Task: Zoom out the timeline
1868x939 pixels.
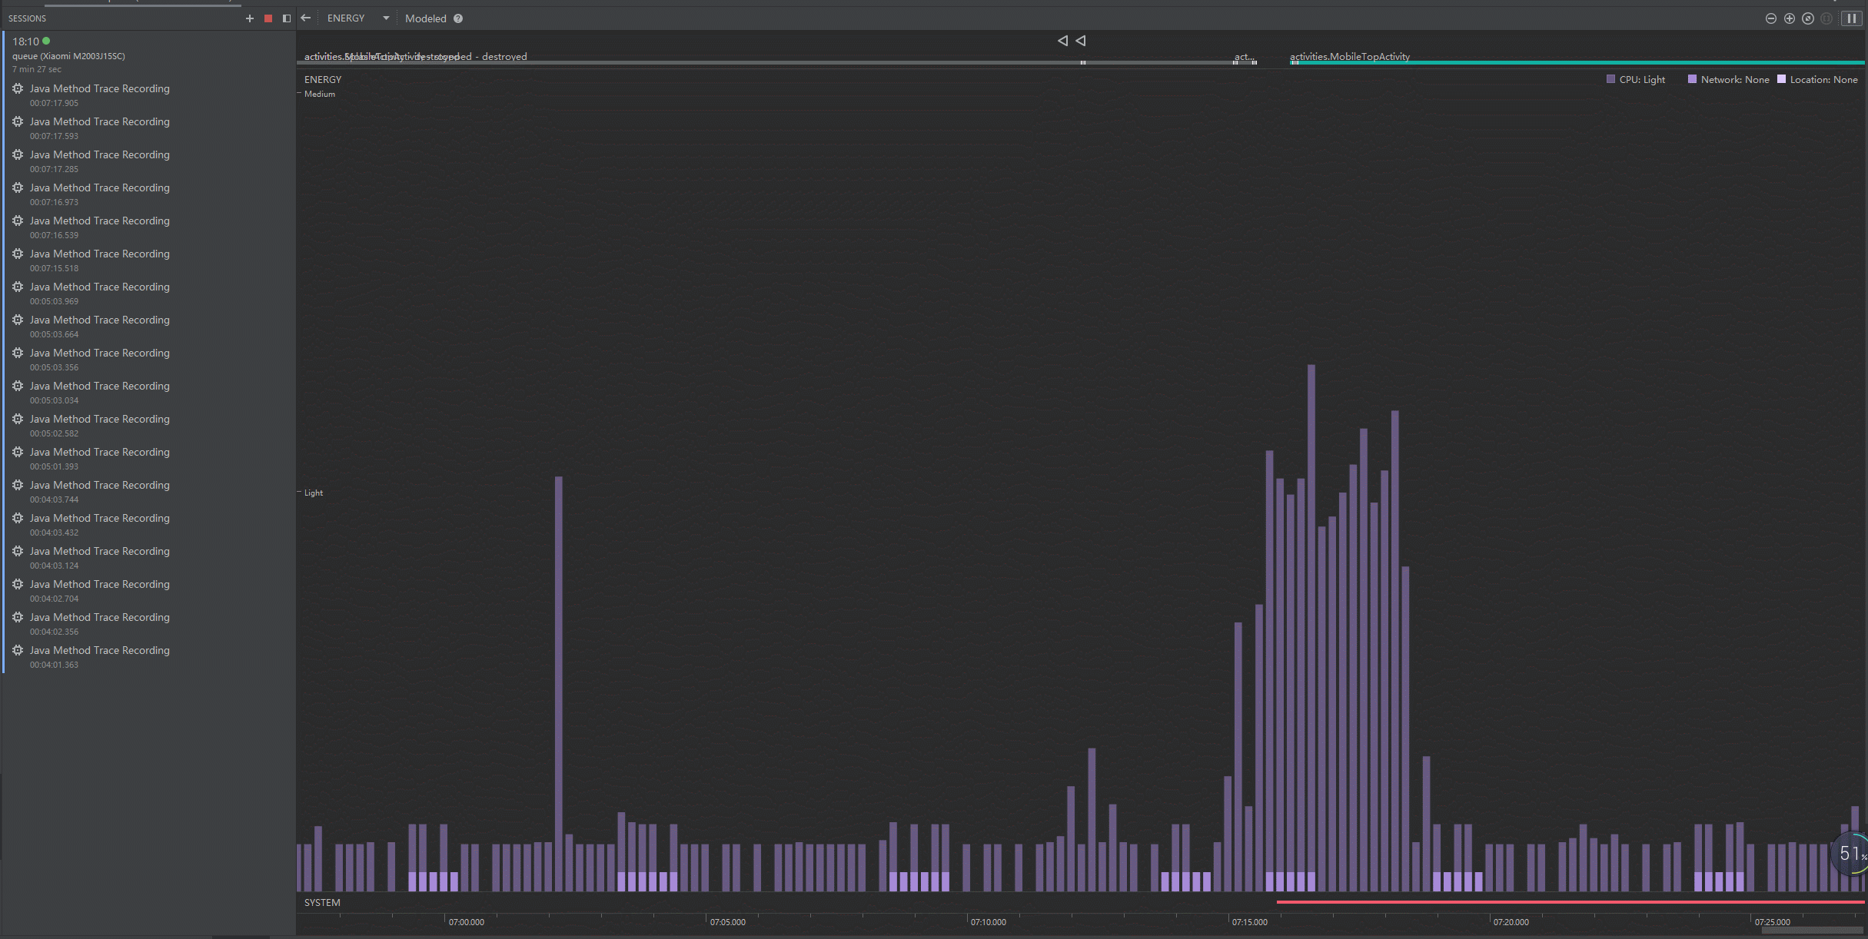Action: 1770,18
